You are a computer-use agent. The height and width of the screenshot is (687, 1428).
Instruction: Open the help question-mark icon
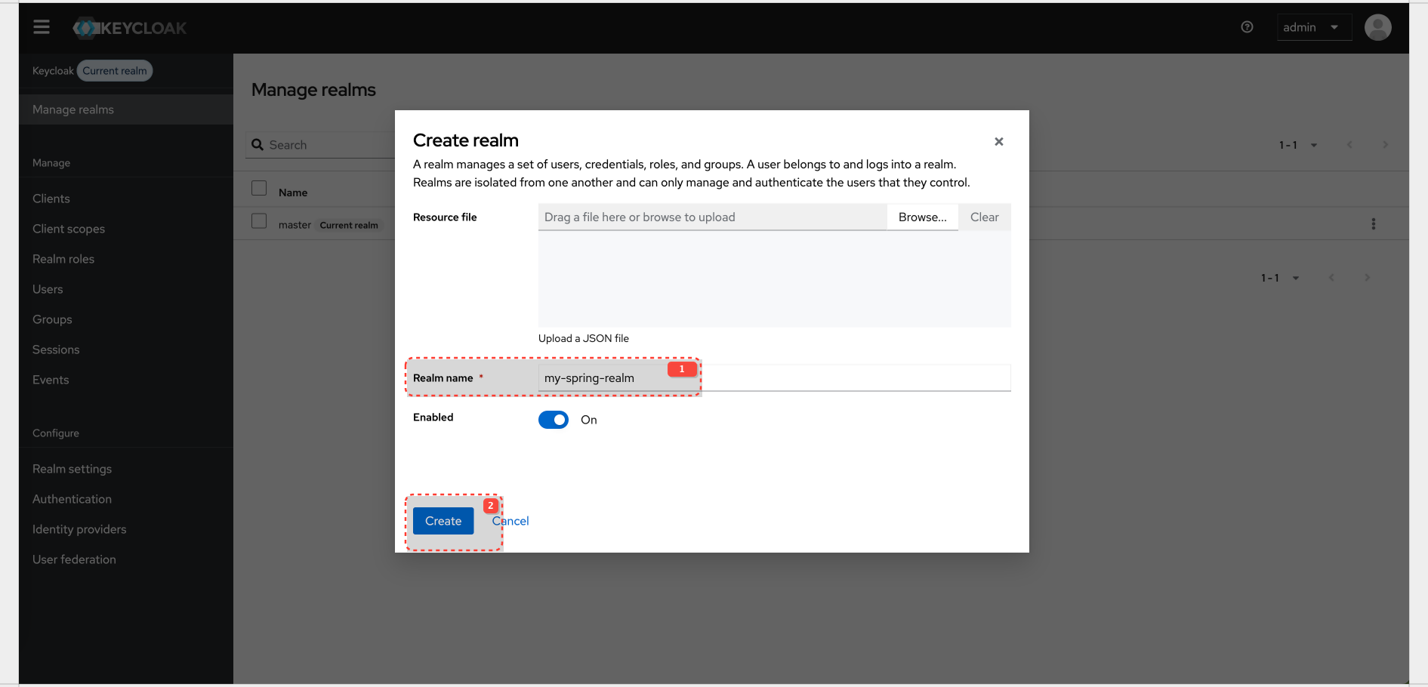[x=1247, y=26]
